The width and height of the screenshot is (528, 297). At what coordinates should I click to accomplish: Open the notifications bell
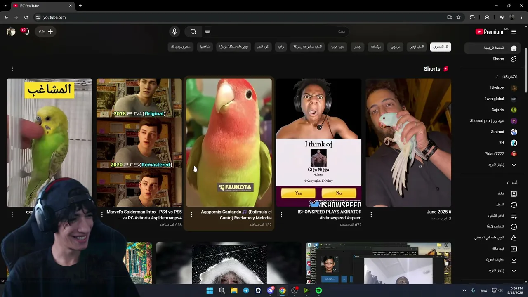[26, 32]
